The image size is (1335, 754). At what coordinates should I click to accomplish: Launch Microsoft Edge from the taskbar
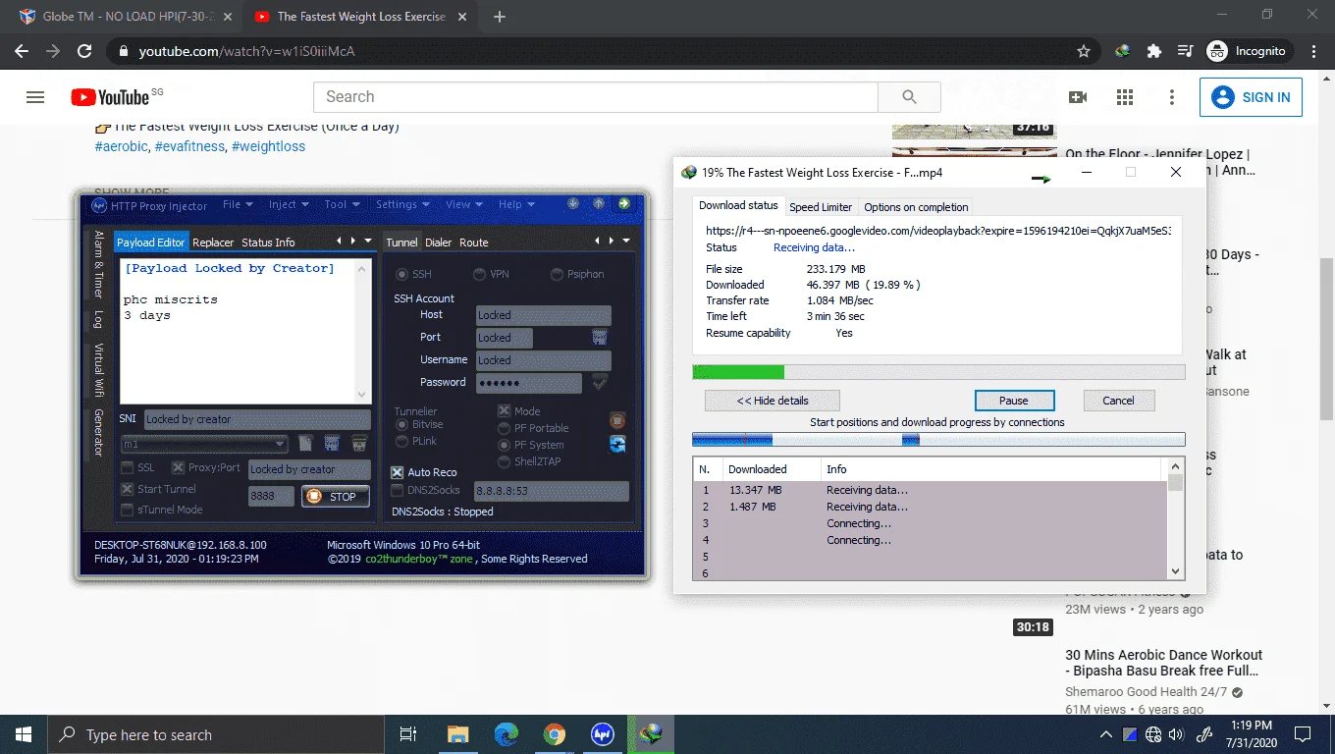pos(507,734)
